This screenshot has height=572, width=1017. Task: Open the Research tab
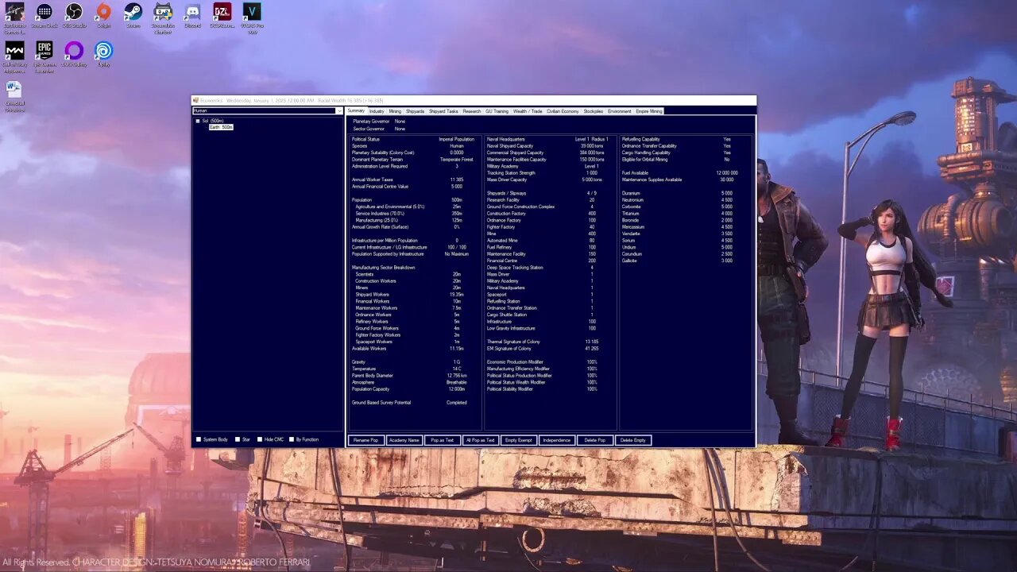tap(472, 111)
